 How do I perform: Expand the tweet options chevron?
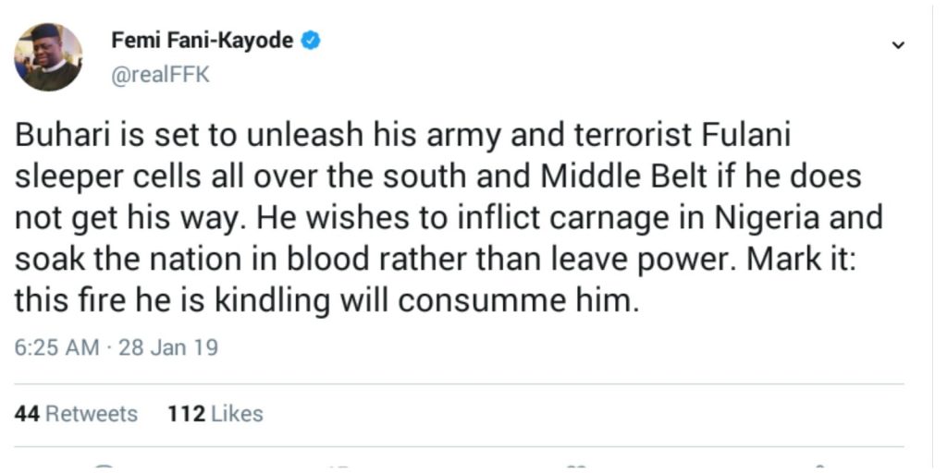[896, 45]
